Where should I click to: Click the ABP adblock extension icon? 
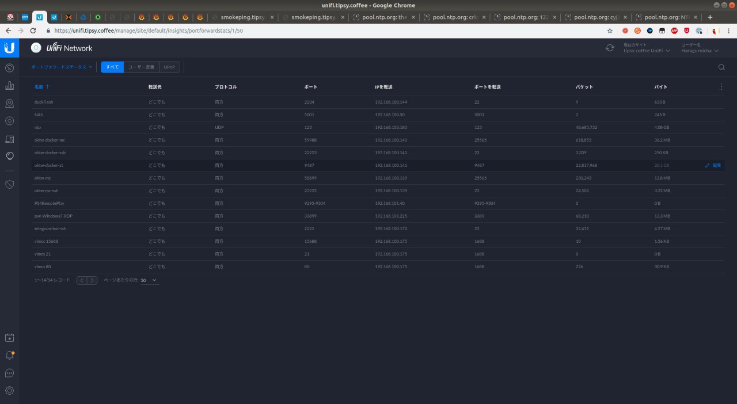[x=674, y=31]
